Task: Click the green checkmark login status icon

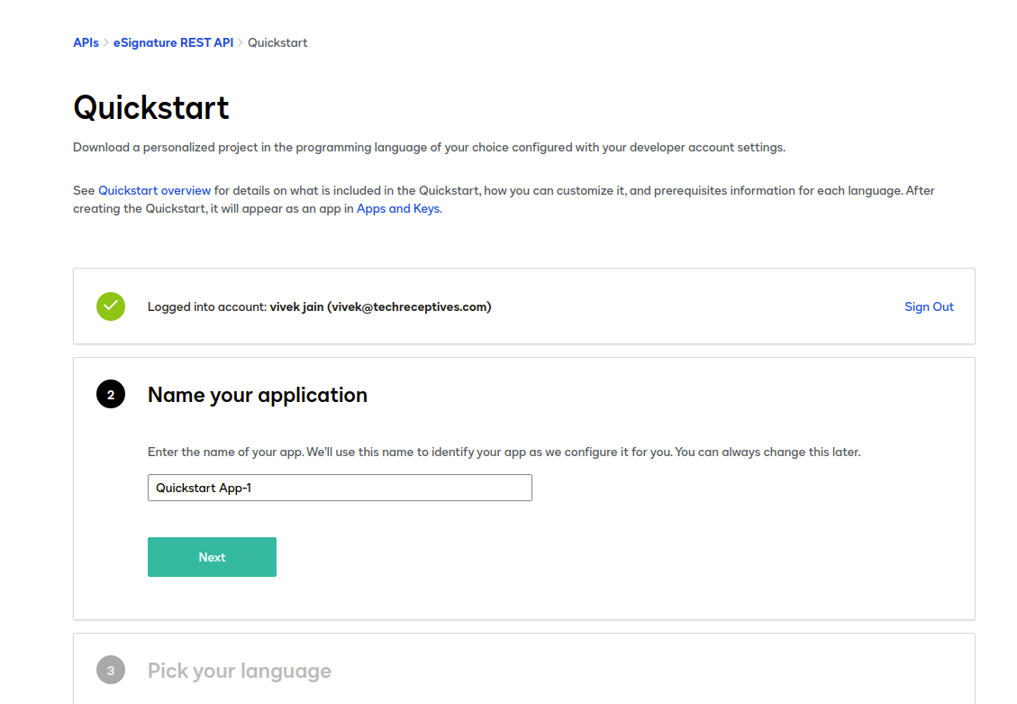Action: 111,306
